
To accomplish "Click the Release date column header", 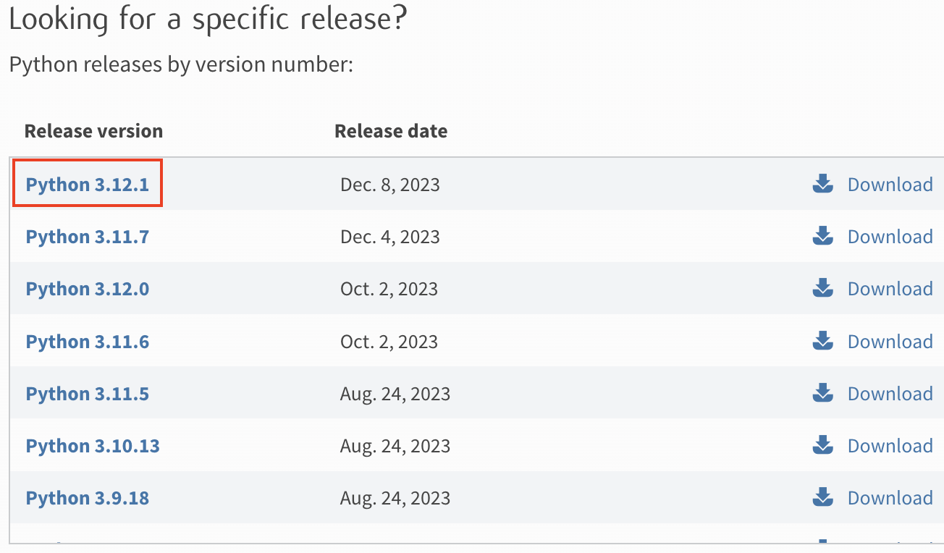I will click(x=391, y=131).
